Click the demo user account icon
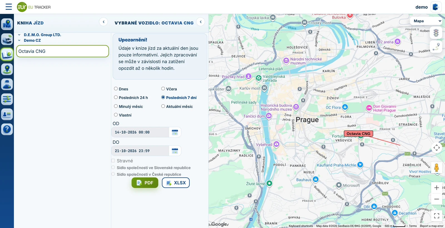Viewport: 445px width, 228px height. 436,7
